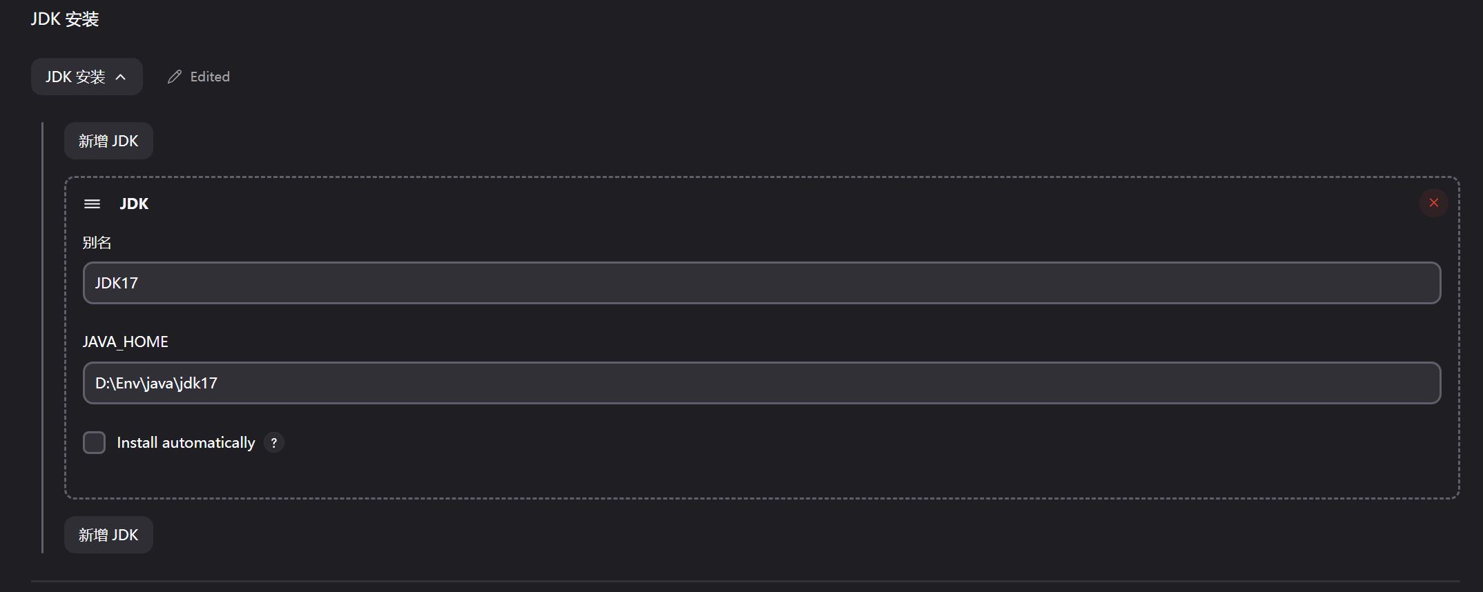The width and height of the screenshot is (1483, 592).
Task: Click the drag handle icon of JDK entry
Action: click(92, 204)
